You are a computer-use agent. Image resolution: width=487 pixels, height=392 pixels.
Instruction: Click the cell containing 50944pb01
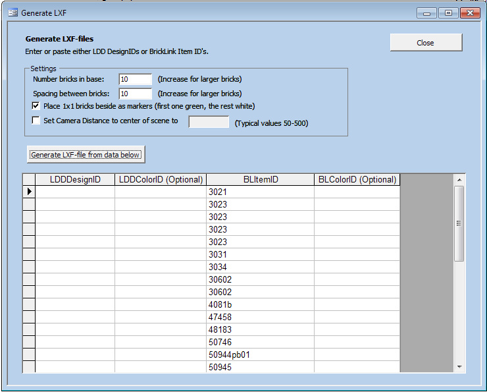[260, 354]
